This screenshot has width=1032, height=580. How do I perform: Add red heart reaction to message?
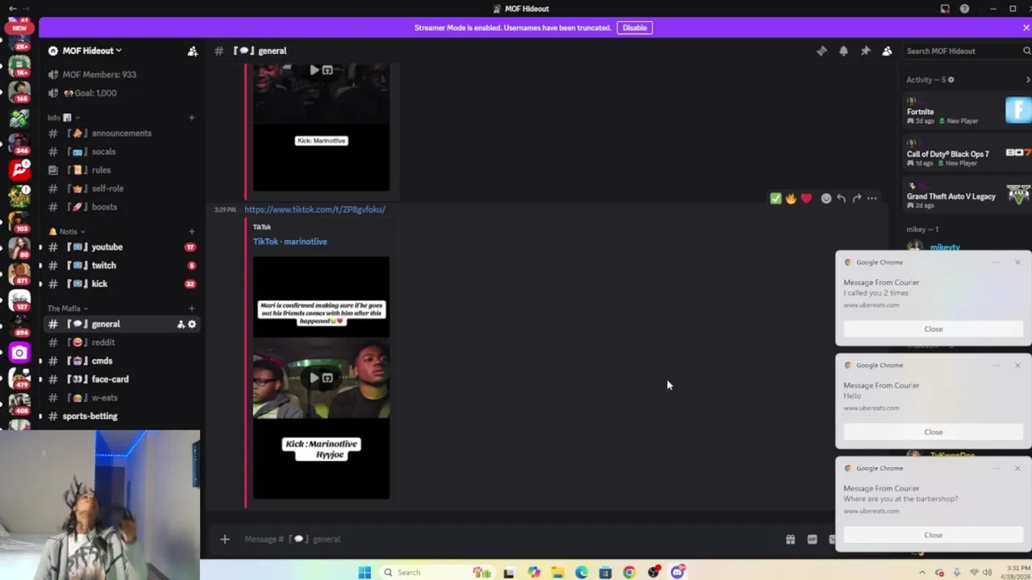point(806,198)
